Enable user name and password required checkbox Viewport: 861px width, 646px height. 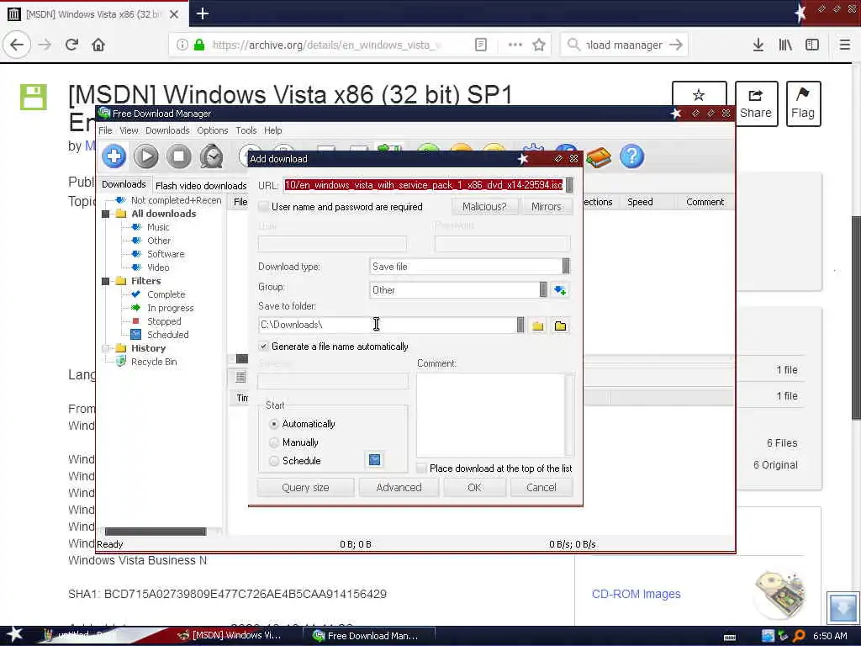263,207
